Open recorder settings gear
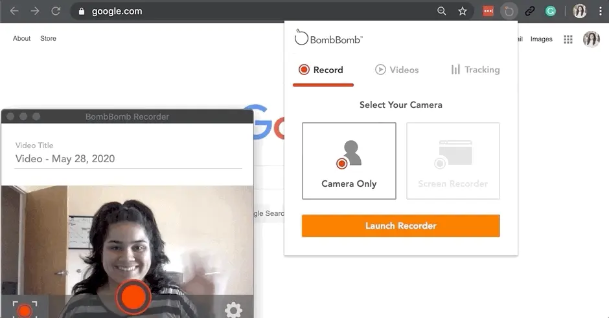 (233, 310)
